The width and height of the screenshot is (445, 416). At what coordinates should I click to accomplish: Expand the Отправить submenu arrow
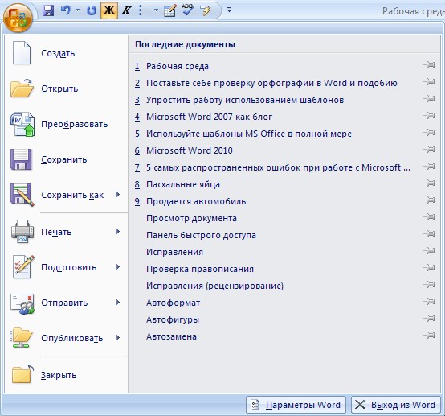pos(118,303)
